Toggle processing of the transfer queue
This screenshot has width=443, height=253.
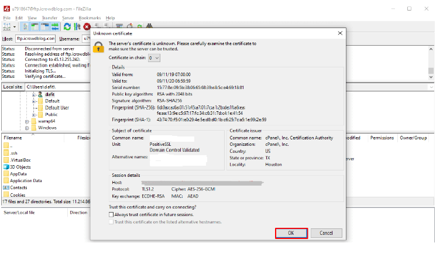77,27
